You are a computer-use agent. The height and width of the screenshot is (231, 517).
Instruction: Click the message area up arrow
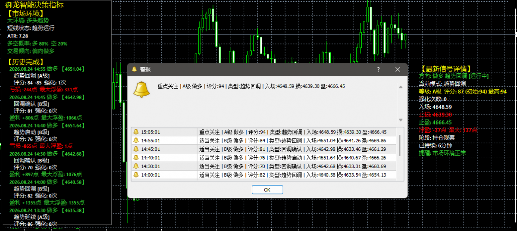click(x=401, y=87)
